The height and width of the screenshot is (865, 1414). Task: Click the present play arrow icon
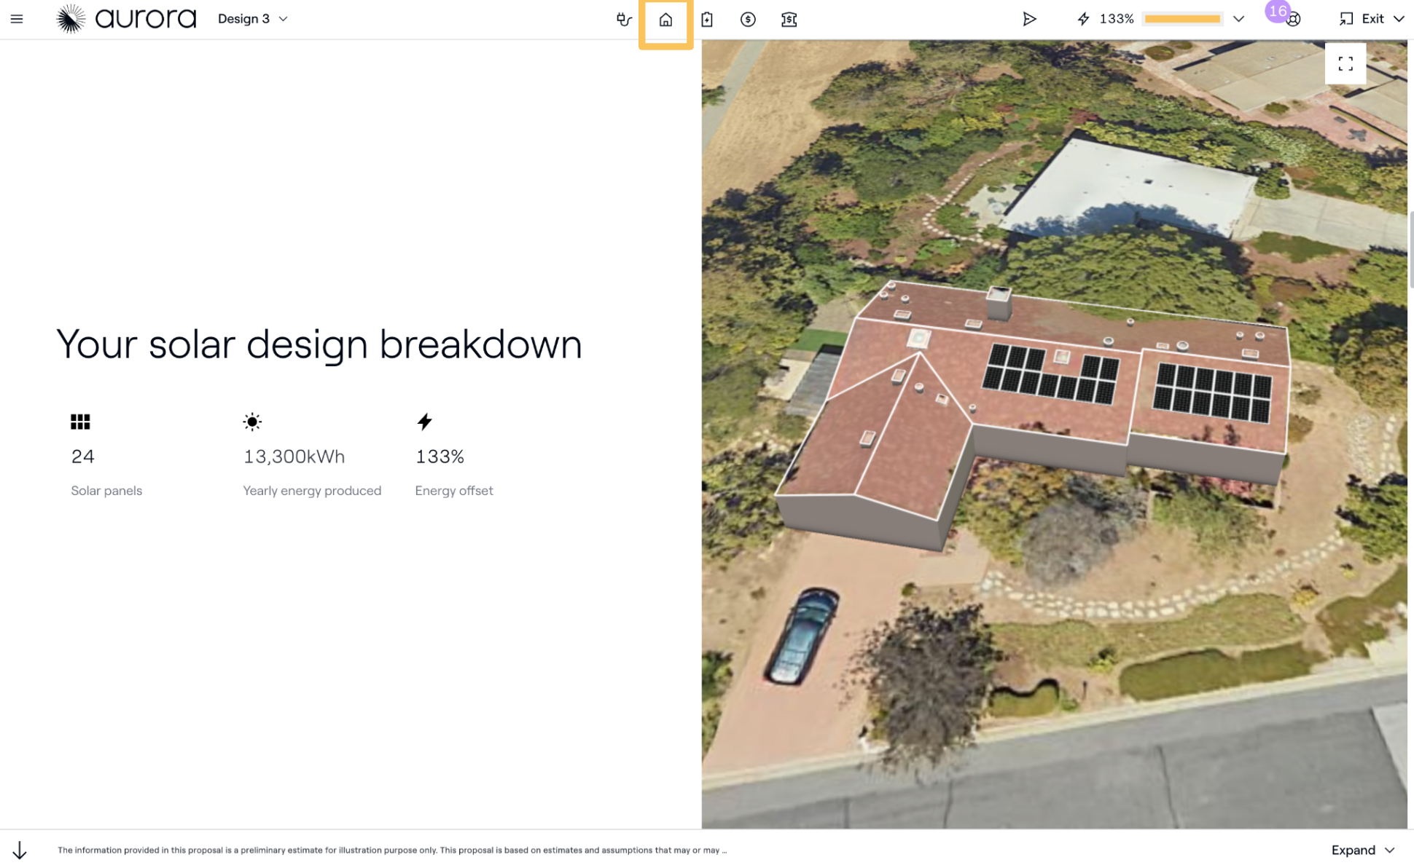click(x=1029, y=19)
